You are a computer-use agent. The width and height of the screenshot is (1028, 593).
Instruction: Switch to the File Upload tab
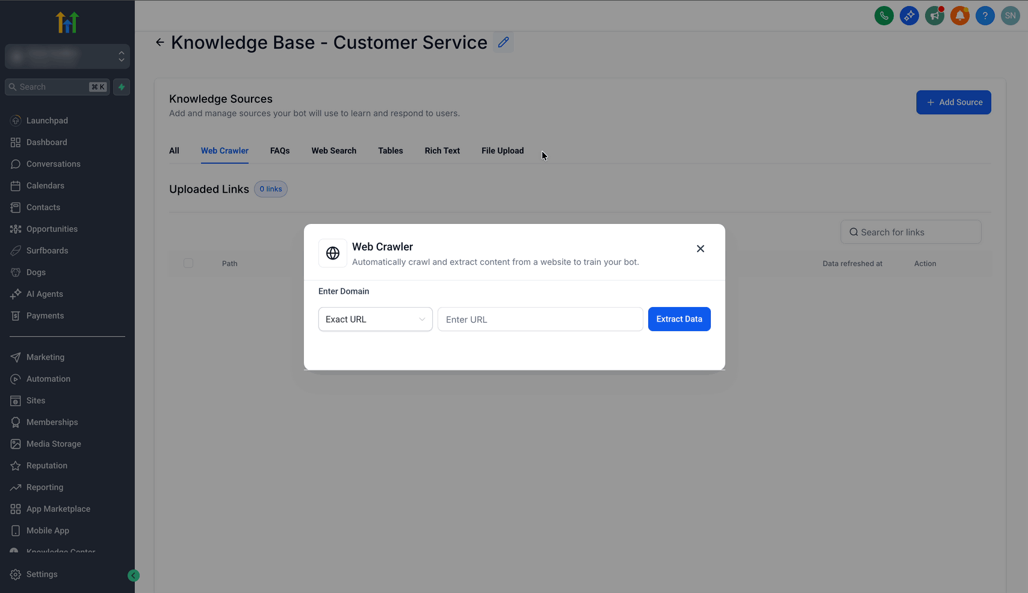502,151
